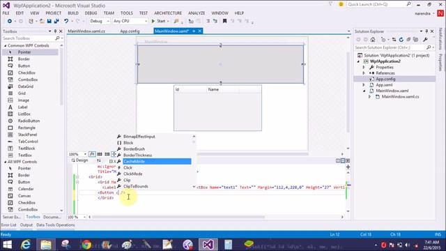Click the Open File toolbar icon
446x251 pixels.
[42, 21]
